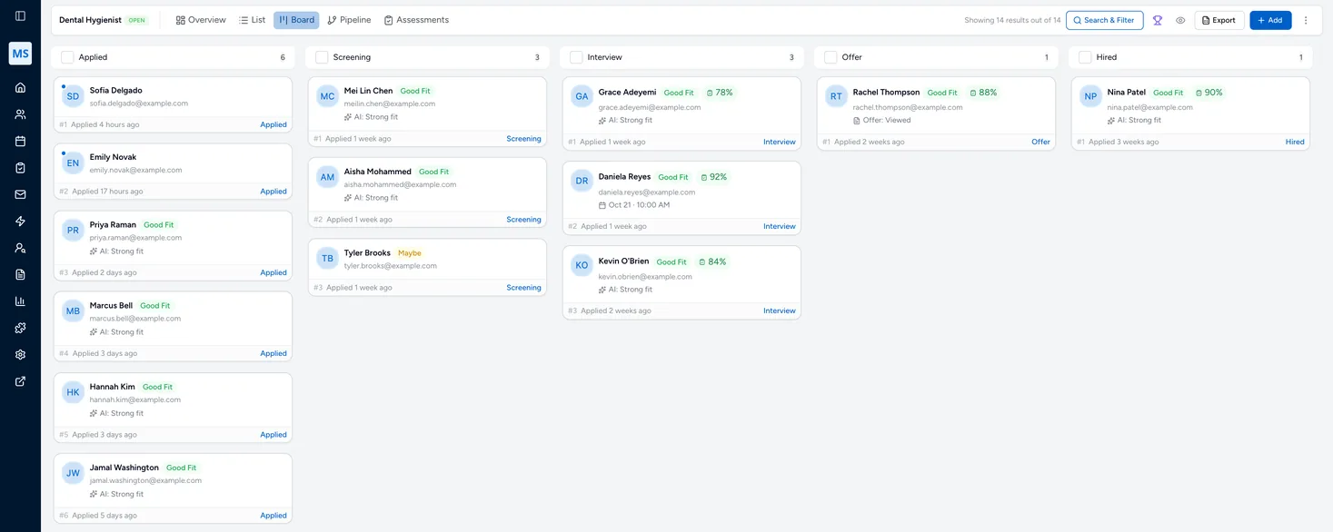Select the Board view tab
The image size is (1333, 532).
point(296,20)
